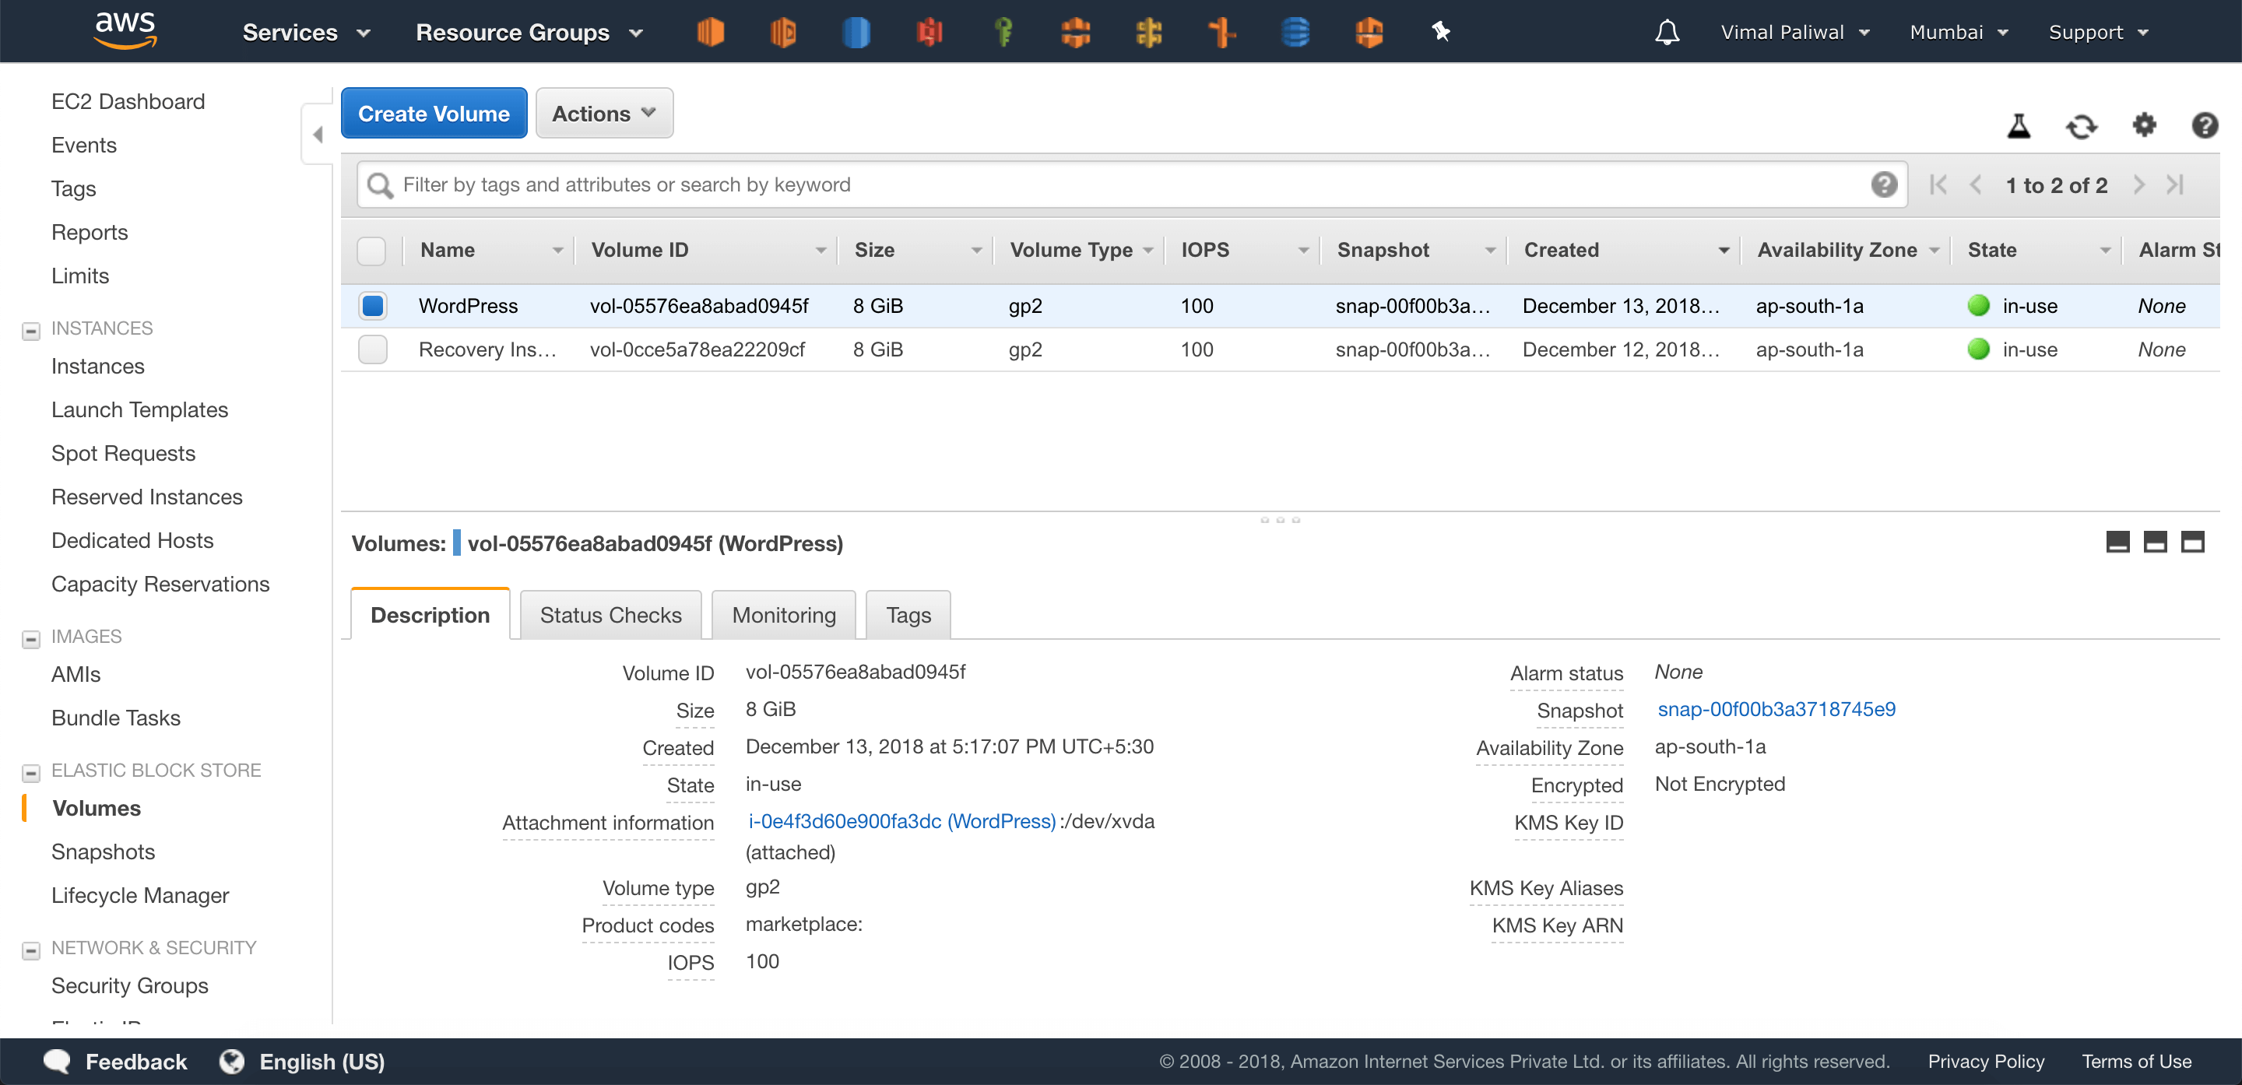Click the red service shortcut icon
The height and width of the screenshot is (1085, 2242).
[929, 32]
